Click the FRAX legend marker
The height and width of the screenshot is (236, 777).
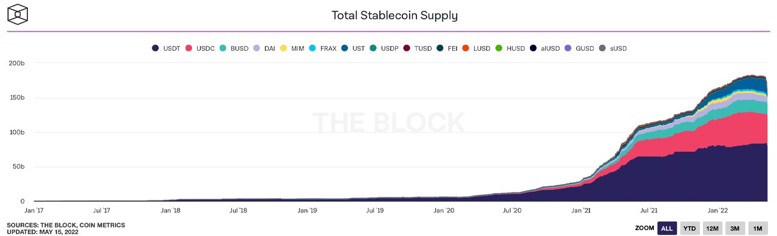click(x=312, y=48)
